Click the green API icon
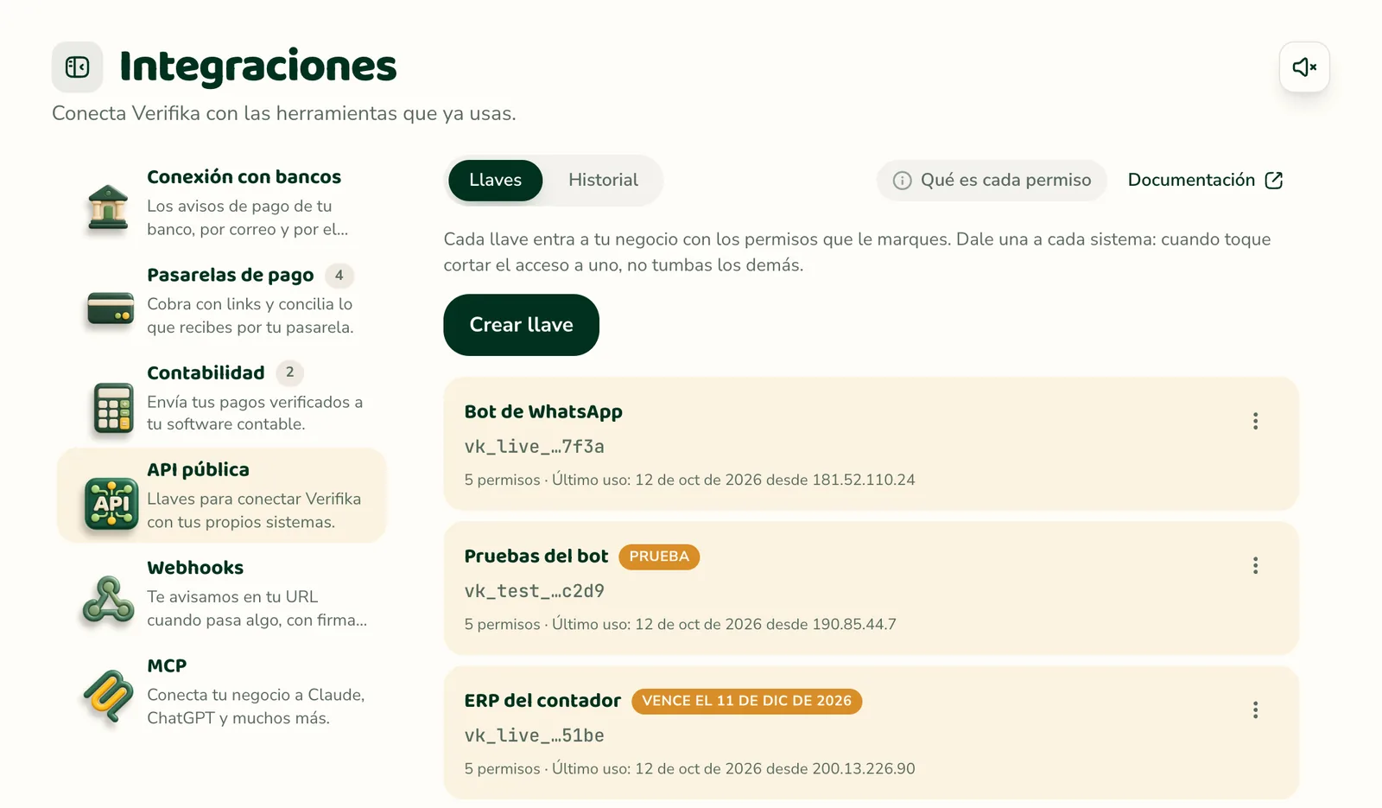Screen dimensions: 1382x808 click(x=111, y=504)
